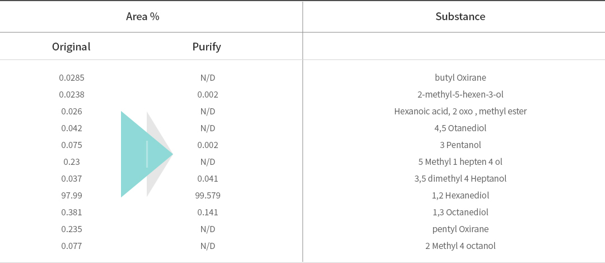This screenshot has height=263, width=605.
Task: Click the Purify subheader
Action: pyautogui.click(x=207, y=47)
